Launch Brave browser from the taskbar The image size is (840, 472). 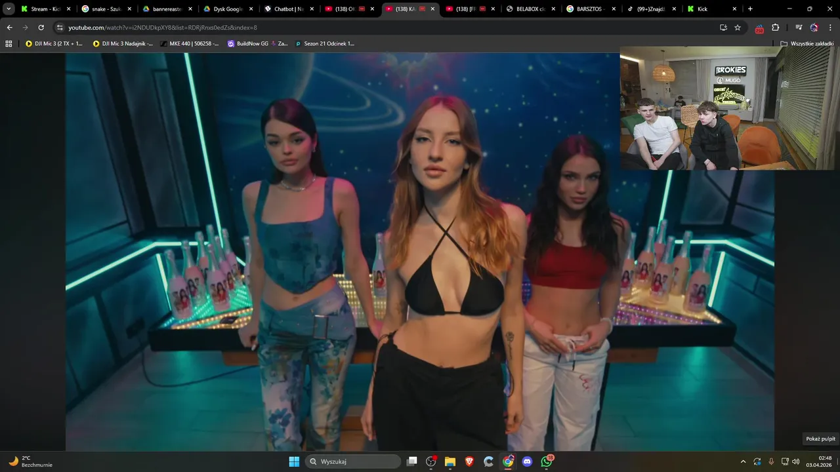point(469,462)
